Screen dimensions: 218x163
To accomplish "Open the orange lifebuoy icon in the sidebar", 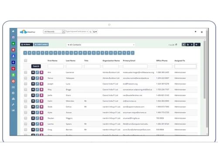I will tap(13, 81).
